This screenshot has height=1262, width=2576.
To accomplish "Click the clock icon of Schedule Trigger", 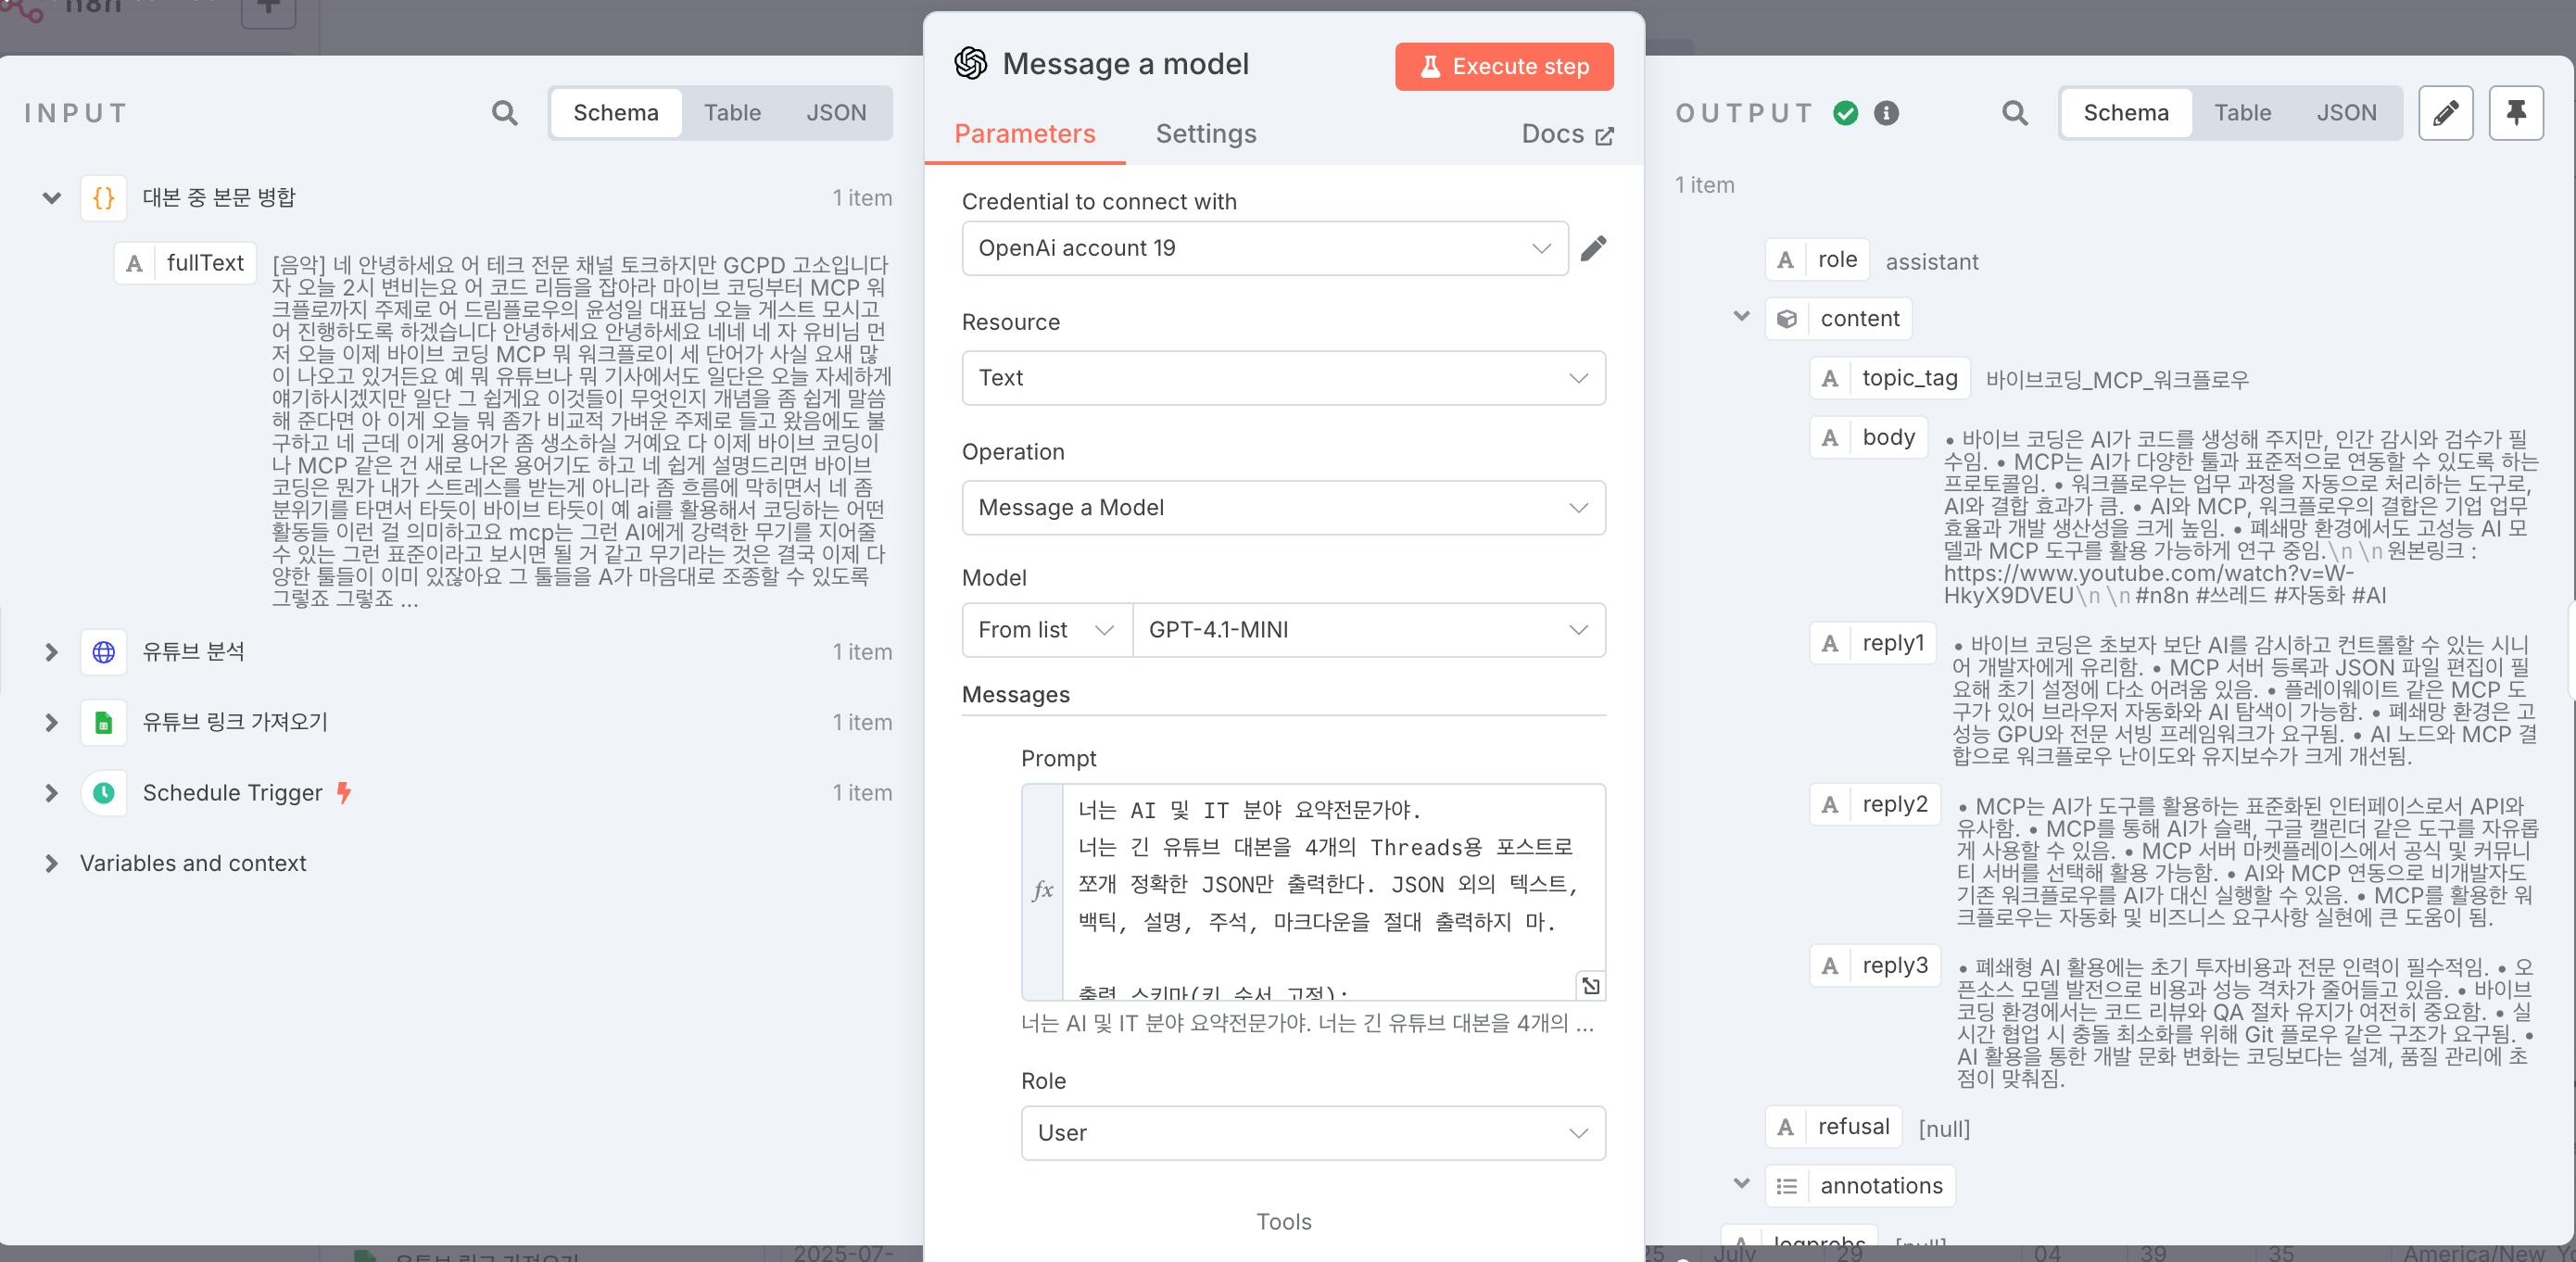I will [103, 793].
